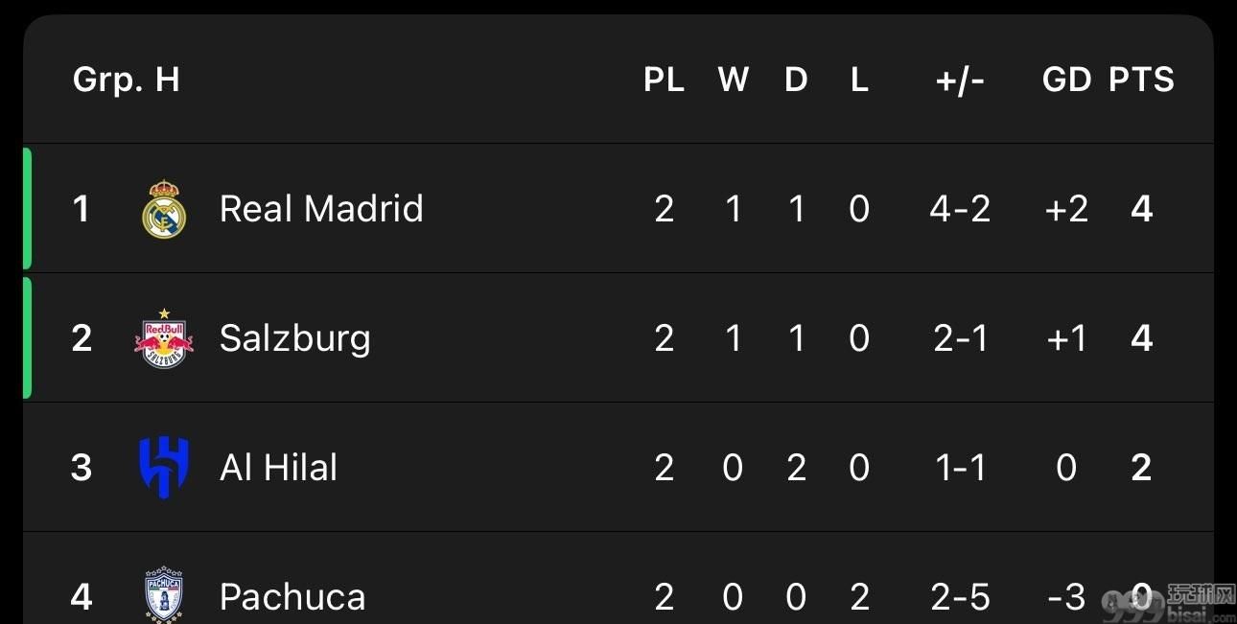Click the W wins column header
Image resolution: width=1237 pixels, height=624 pixels.
(734, 80)
